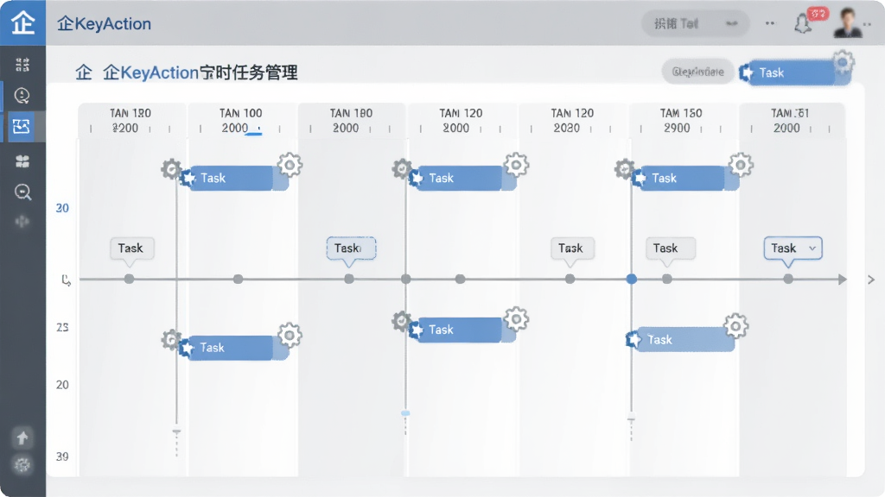Click the home logo icon in the sidebar
The height and width of the screenshot is (497, 885).
[x=22, y=22]
